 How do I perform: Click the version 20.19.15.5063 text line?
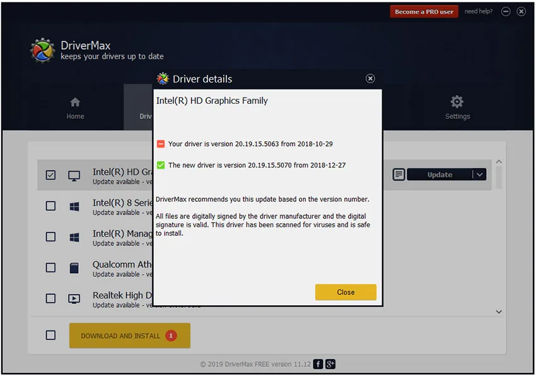pos(250,144)
